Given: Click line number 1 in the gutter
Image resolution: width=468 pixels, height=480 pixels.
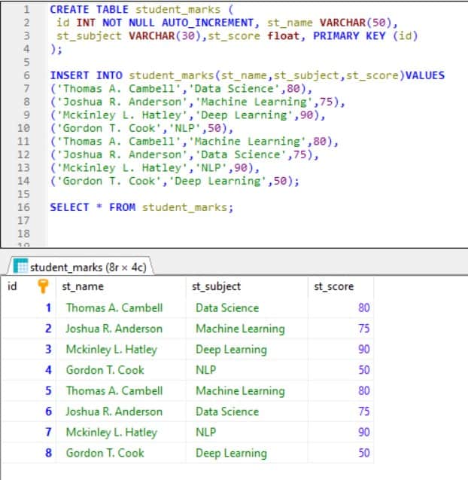Looking at the screenshot, I should [27, 10].
